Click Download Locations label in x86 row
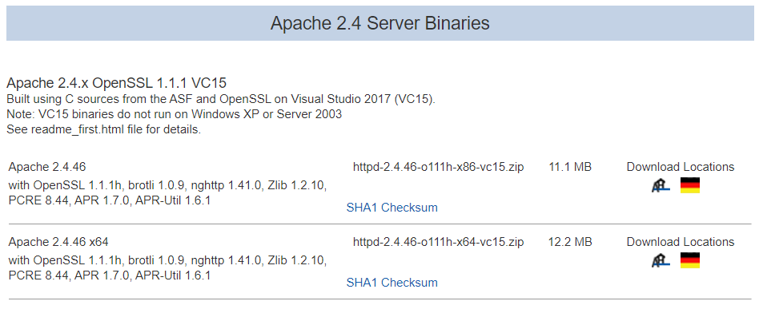Image resolution: width=759 pixels, height=313 pixels. (x=680, y=167)
